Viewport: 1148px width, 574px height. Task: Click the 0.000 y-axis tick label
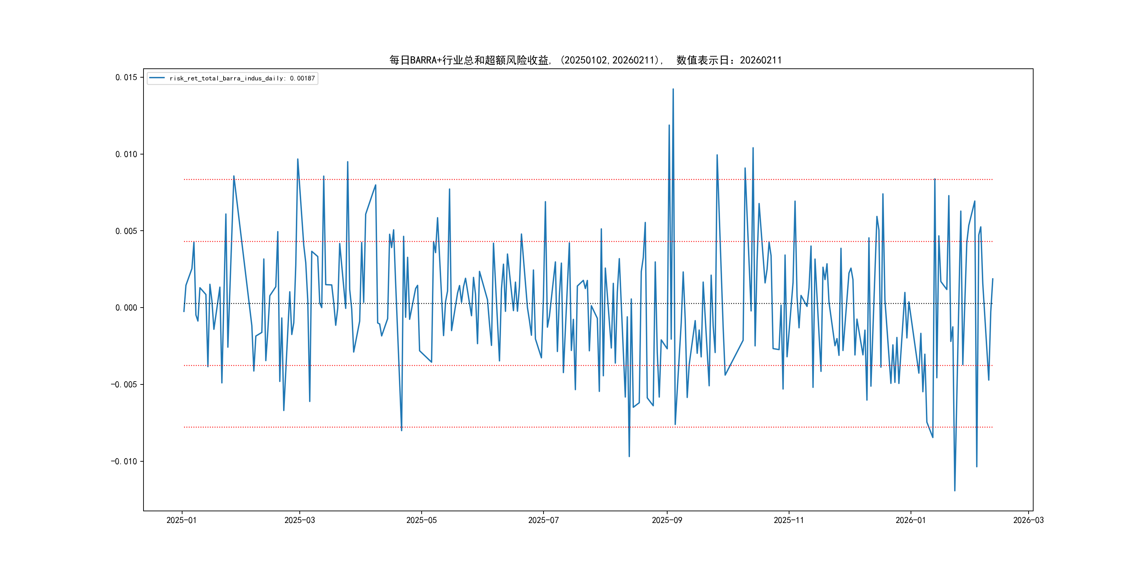click(x=126, y=308)
